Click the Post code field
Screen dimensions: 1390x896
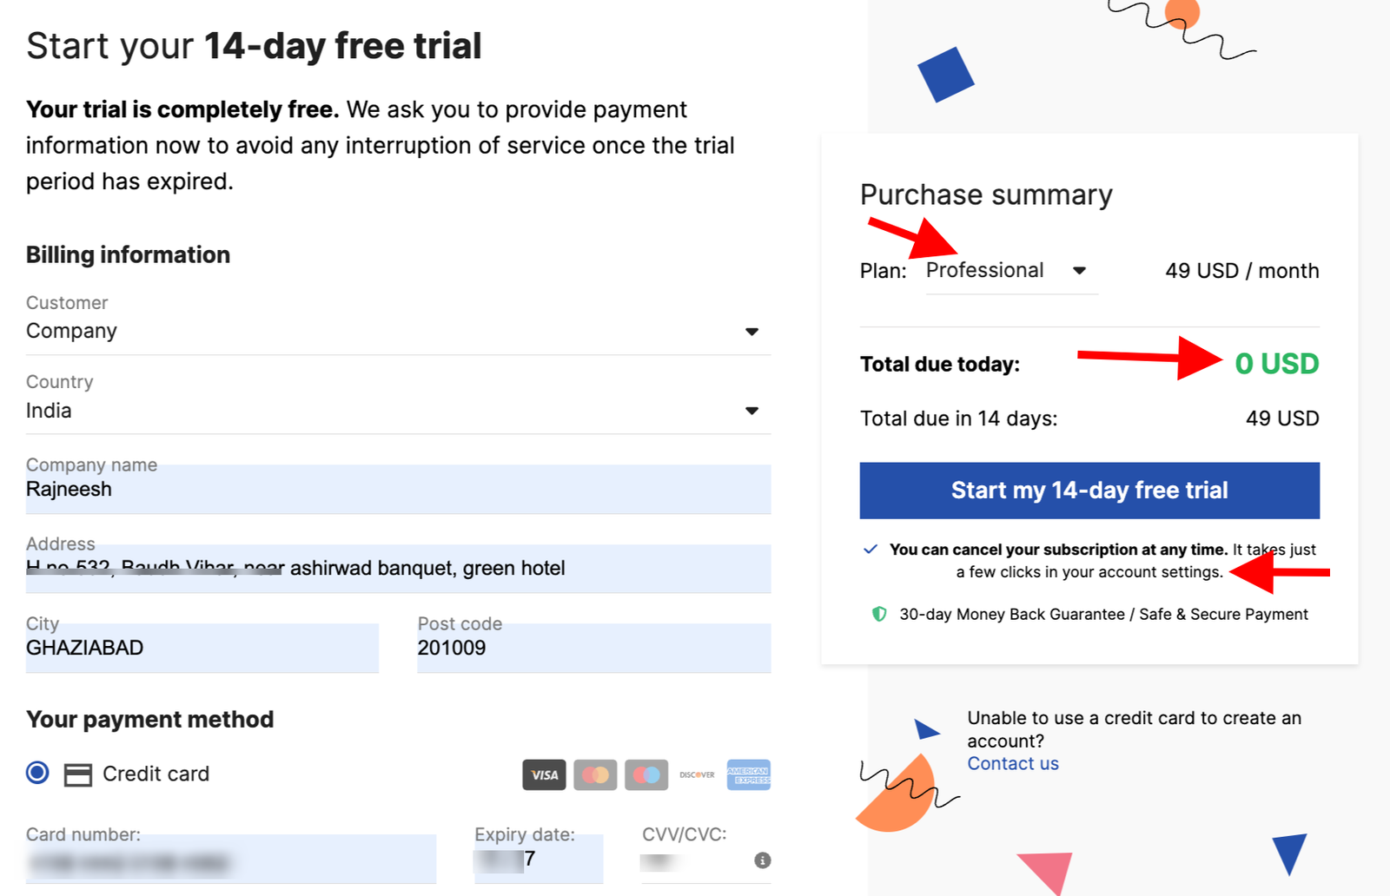tap(594, 648)
